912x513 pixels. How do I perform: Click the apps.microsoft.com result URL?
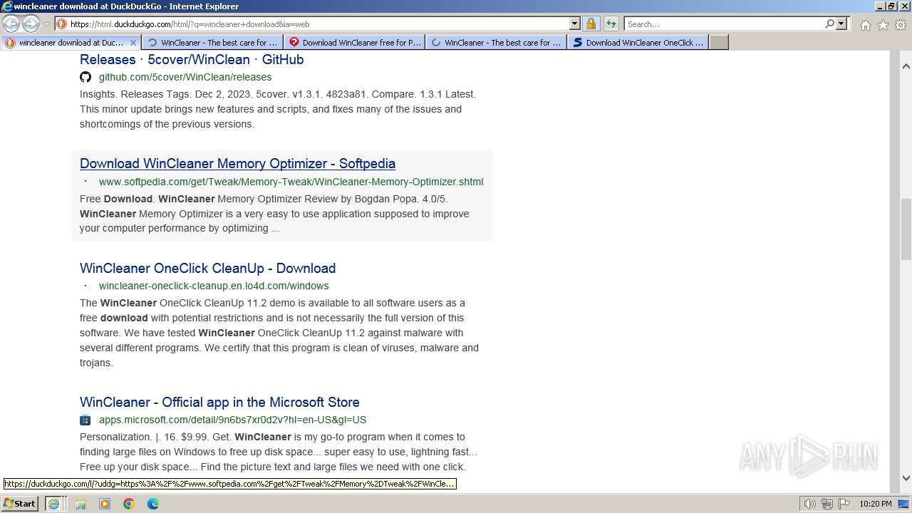coord(232,420)
